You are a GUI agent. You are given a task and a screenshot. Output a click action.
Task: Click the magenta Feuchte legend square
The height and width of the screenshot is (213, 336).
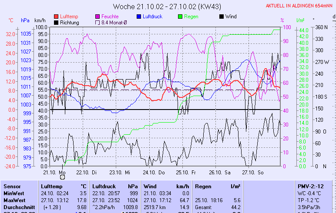pos(98,17)
